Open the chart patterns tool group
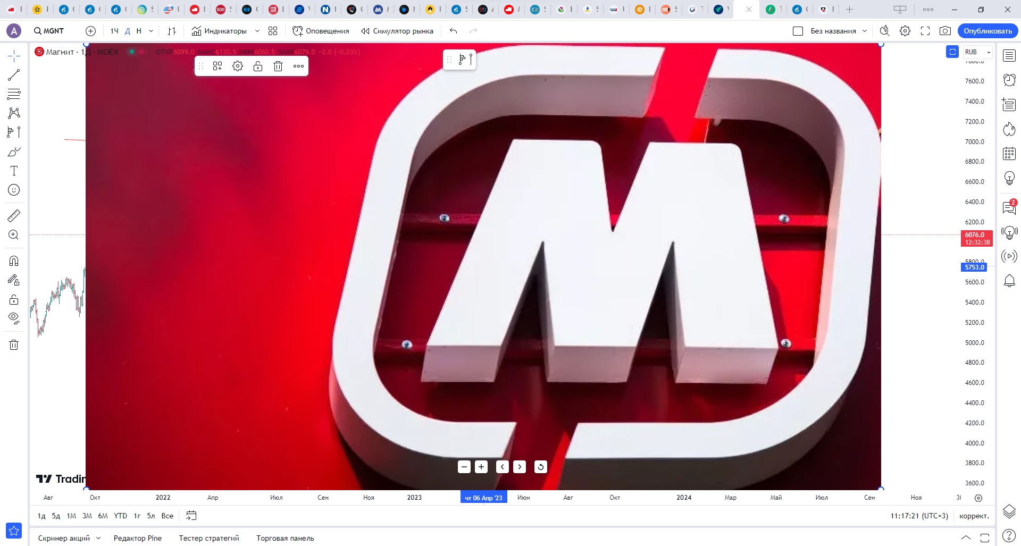1021x546 pixels. pyautogui.click(x=14, y=113)
